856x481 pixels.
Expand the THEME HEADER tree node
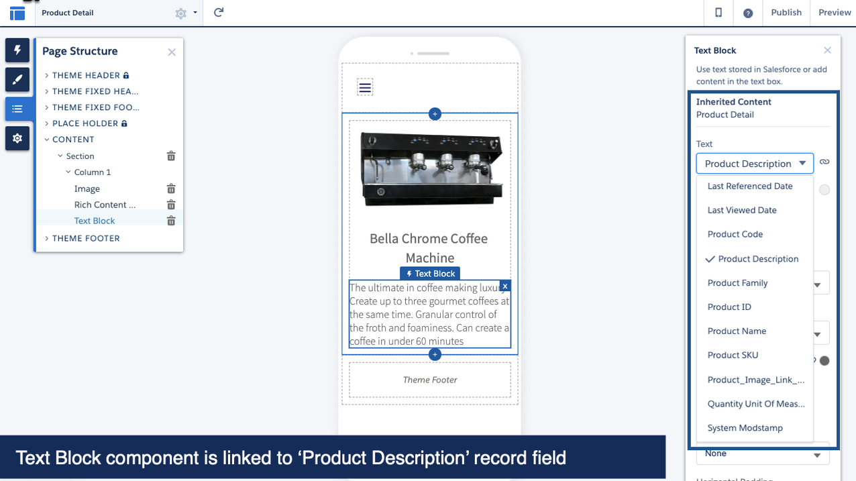(x=47, y=76)
